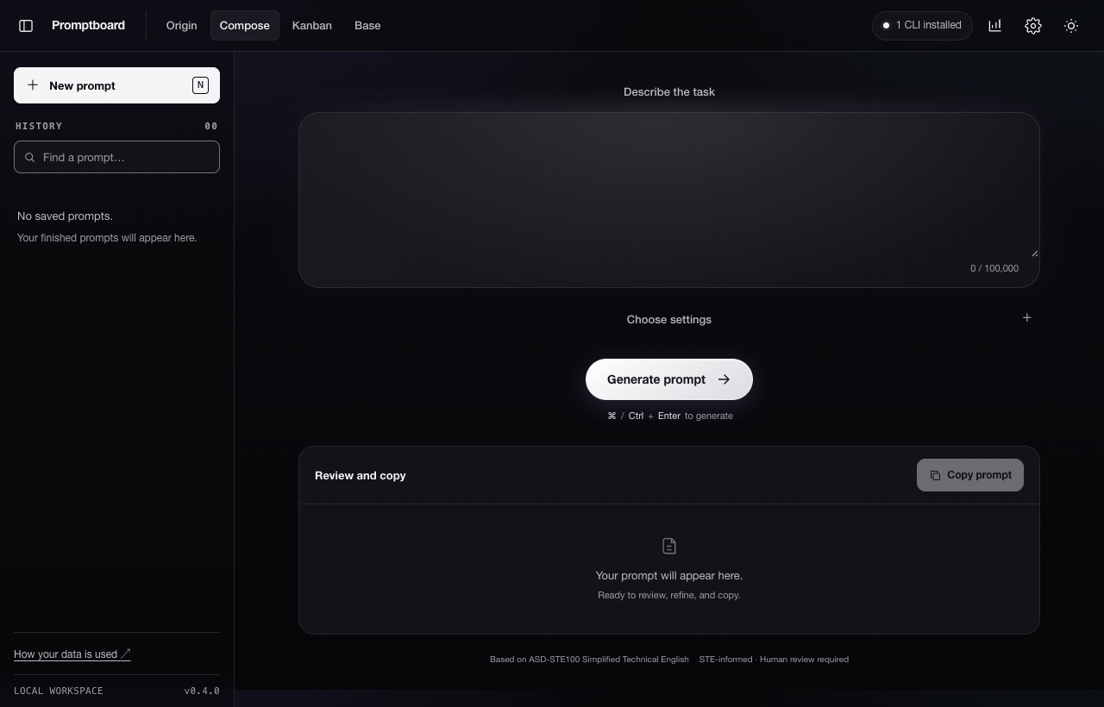The image size is (1104, 707).
Task: Click the LOCAL WORKSPACE label
Action: click(x=59, y=691)
